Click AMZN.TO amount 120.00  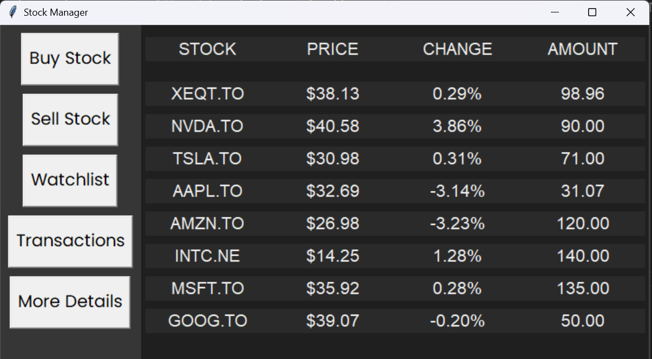click(x=583, y=223)
